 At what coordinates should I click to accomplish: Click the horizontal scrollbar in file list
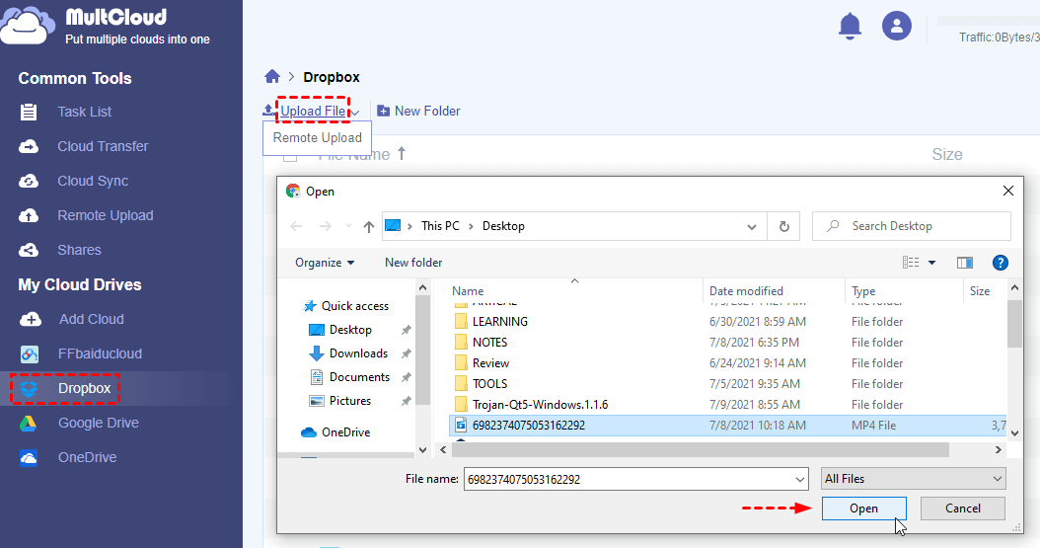(x=700, y=450)
